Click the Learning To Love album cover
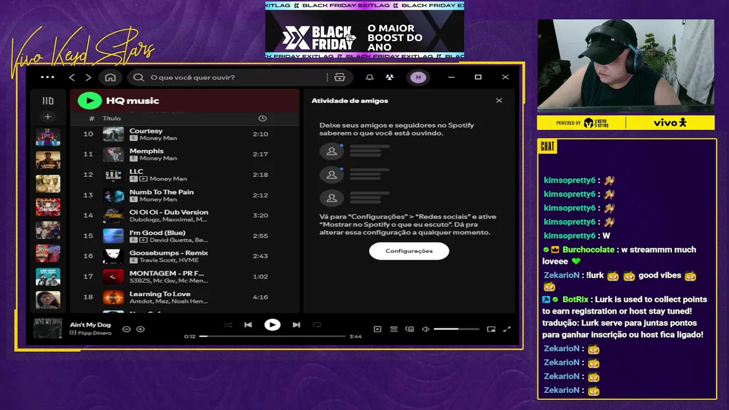Viewport: 729px width, 410px height. [113, 297]
